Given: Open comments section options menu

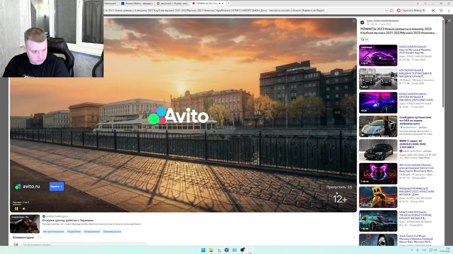Looking at the screenshot, I should point(354,237).
